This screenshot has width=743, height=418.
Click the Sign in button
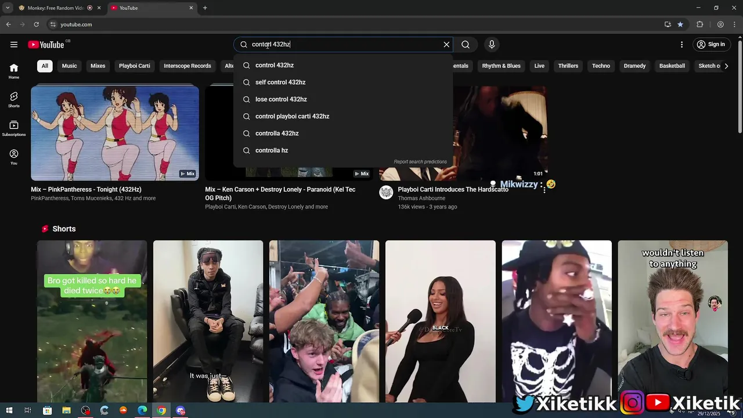click(x=711, y=44)
